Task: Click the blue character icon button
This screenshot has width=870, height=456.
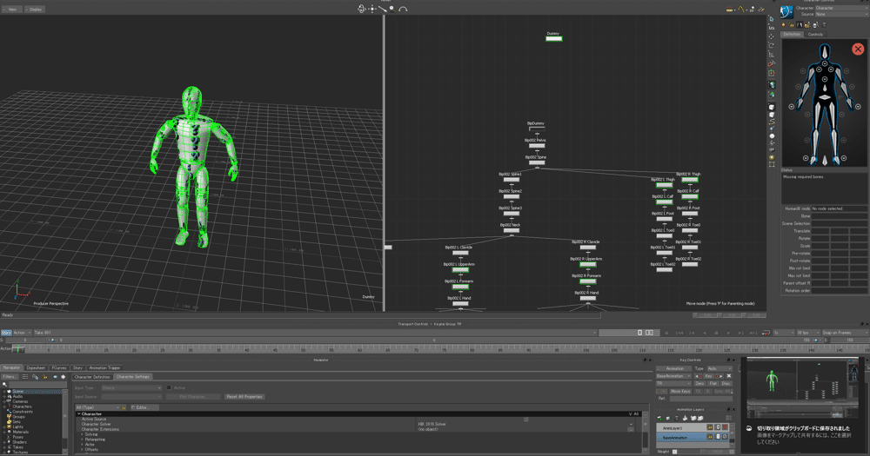Action: [786, 11]
